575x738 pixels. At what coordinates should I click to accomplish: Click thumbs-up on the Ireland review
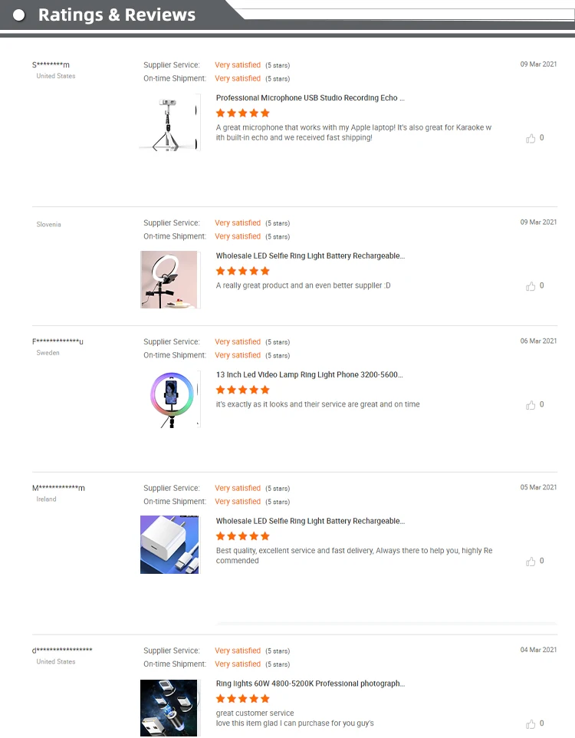[x=531, y=562]
